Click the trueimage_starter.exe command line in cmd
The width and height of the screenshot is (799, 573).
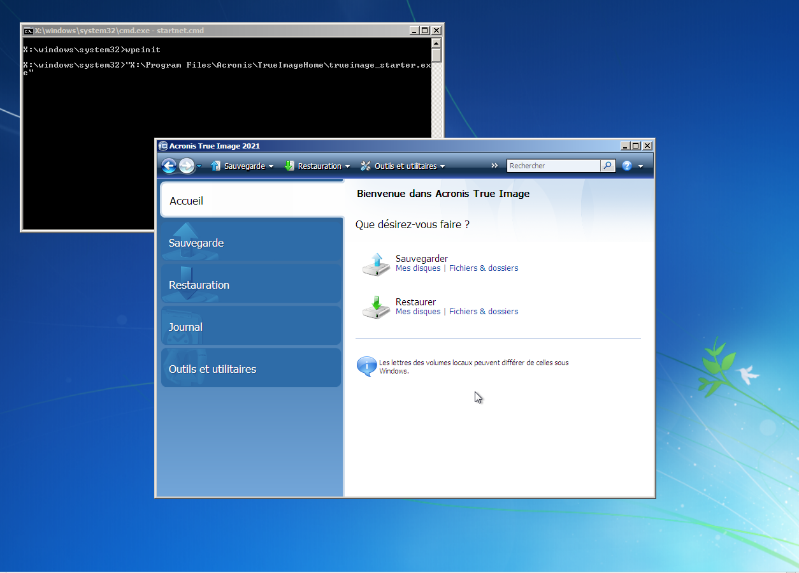[227, 68]
